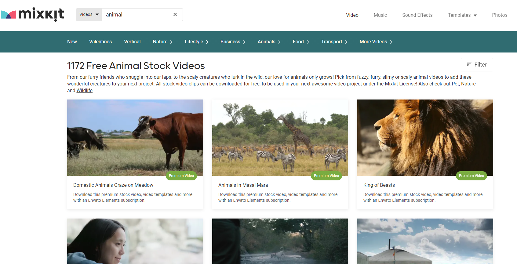The width and height of the screenshot is (517, 264).
Task: Click the Mixkit logo
Action: point(32,14)
